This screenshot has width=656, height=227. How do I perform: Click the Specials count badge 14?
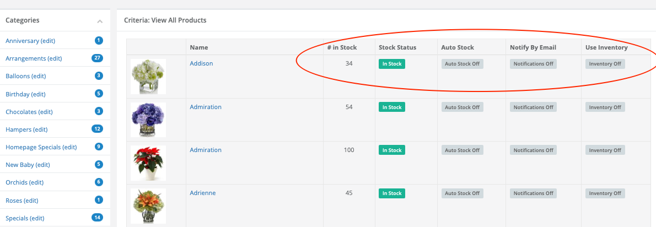click(97, 218)
